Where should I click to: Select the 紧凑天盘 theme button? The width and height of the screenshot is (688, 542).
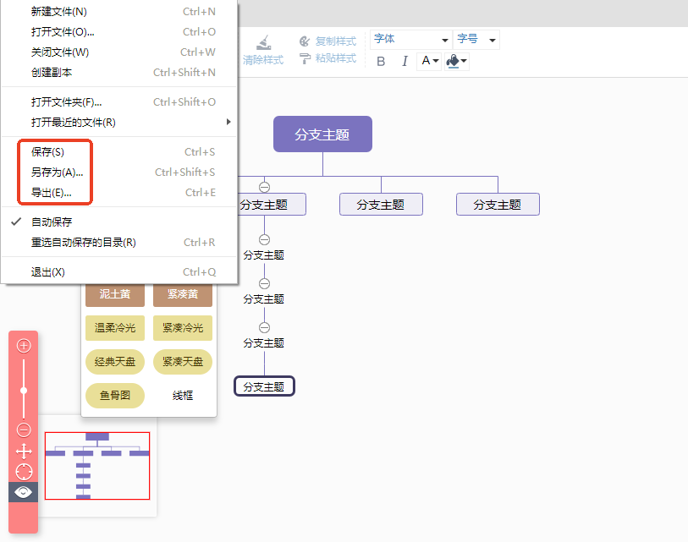(x=183, y=362)
